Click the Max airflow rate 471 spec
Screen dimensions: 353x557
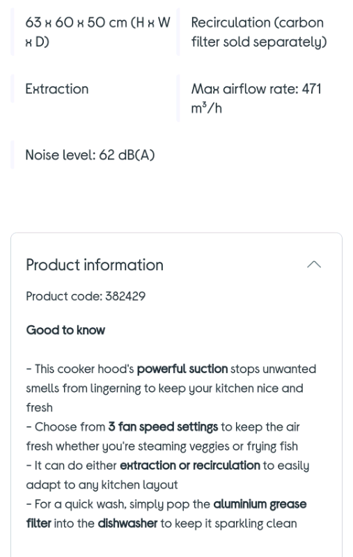point(256,98)
